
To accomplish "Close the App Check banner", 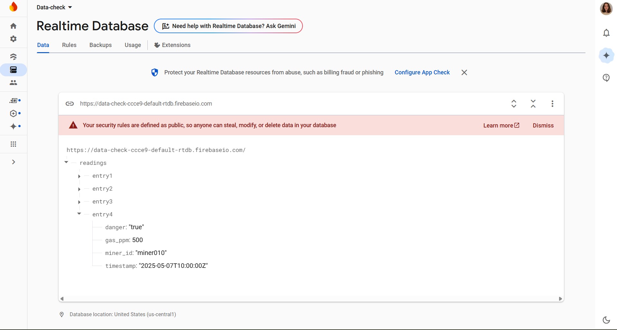I will point(464,72).
